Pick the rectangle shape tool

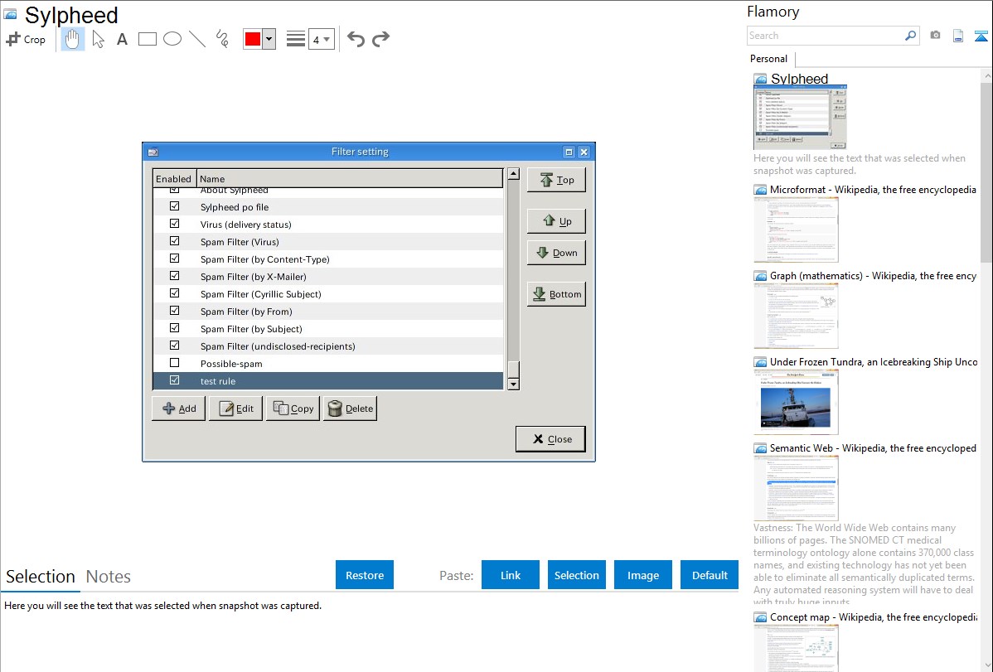click(x=147, y=39)
